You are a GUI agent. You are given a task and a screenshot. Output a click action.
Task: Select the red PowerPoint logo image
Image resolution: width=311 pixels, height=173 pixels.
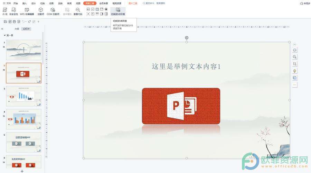point(181,106)
